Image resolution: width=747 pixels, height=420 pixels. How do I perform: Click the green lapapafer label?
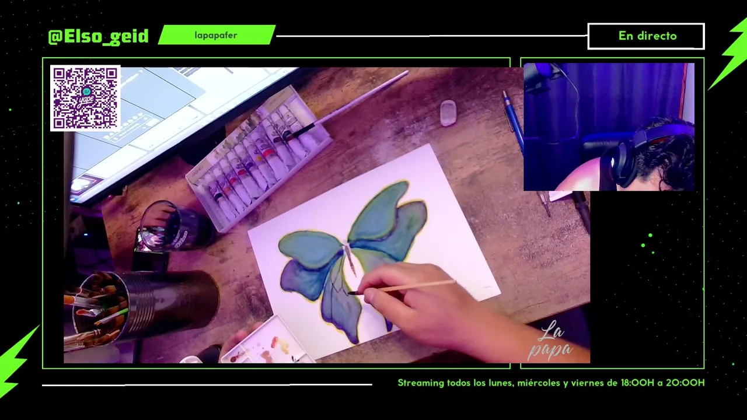pyautogui.click(x=217, y=35)
